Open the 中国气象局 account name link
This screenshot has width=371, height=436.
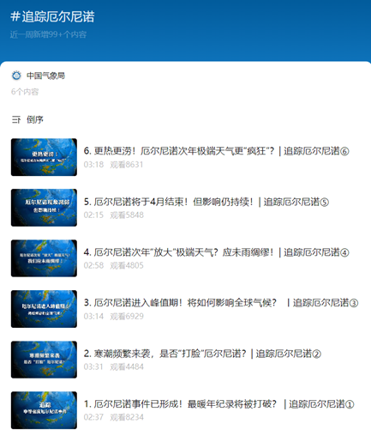pyautogui.click(x=45, y=76)
